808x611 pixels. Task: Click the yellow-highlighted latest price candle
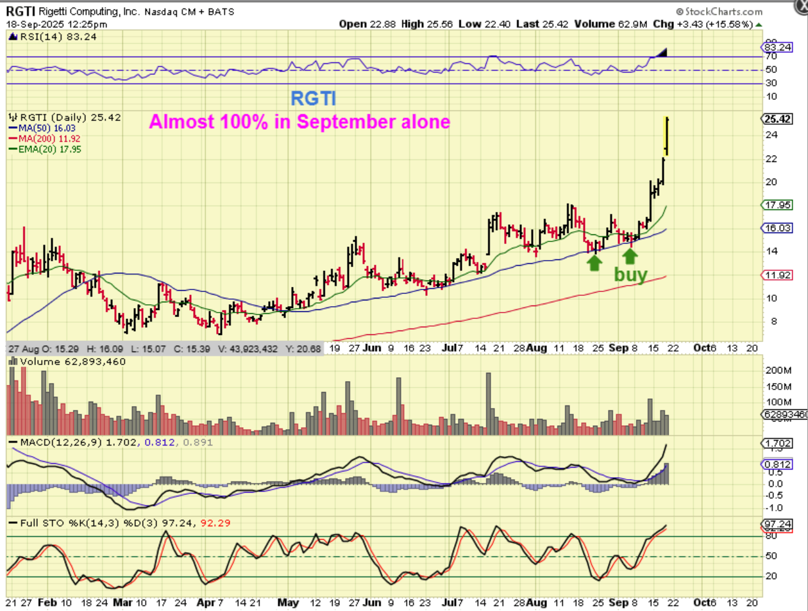click(666, 136)
